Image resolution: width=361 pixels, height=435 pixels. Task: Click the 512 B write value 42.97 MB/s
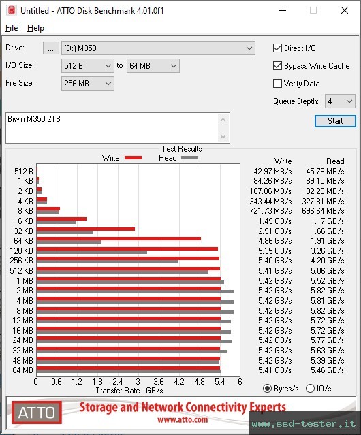272,171
